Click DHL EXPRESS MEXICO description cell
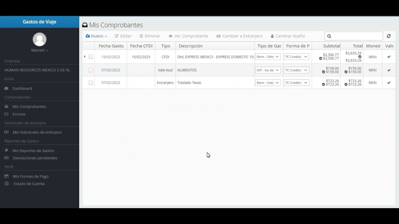Screen dimensions: 399x224 (x=216, y=57)
